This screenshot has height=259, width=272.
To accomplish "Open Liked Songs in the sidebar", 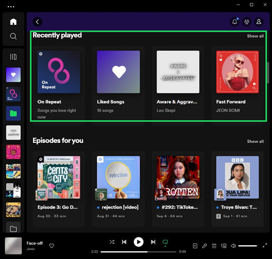I will pos(13,75).
